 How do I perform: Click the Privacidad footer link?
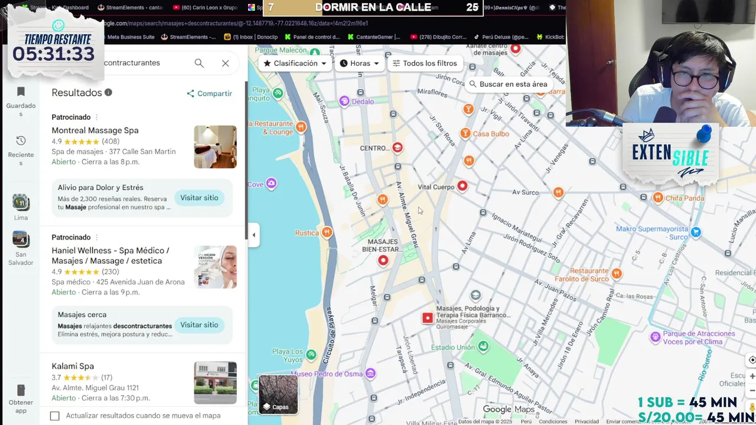tap(586, 421)
